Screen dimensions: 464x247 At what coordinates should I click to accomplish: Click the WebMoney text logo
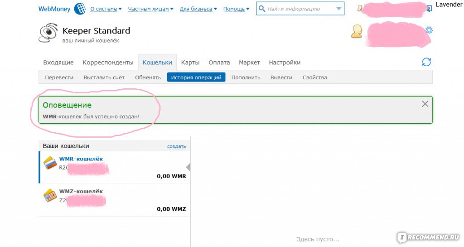pyautogui.click(x=54, y=9)
